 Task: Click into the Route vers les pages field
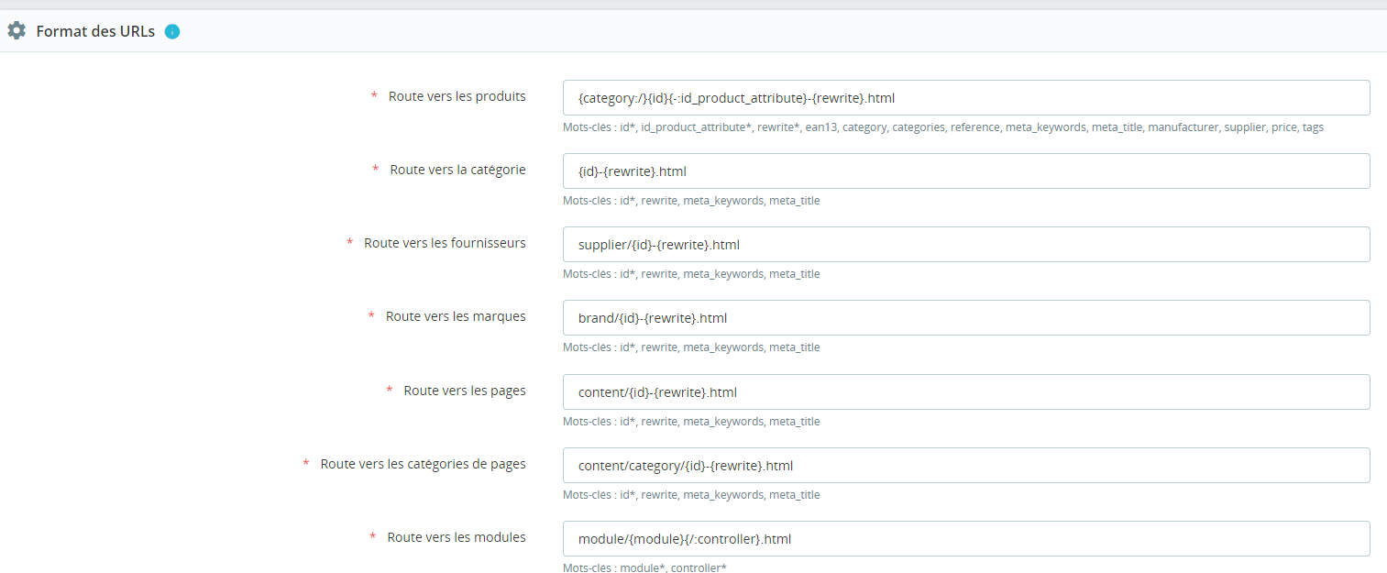tap(966, 391)
